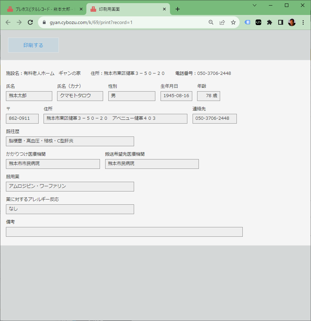Open the Chrome three-dot menu

click(x=303, y=22)
